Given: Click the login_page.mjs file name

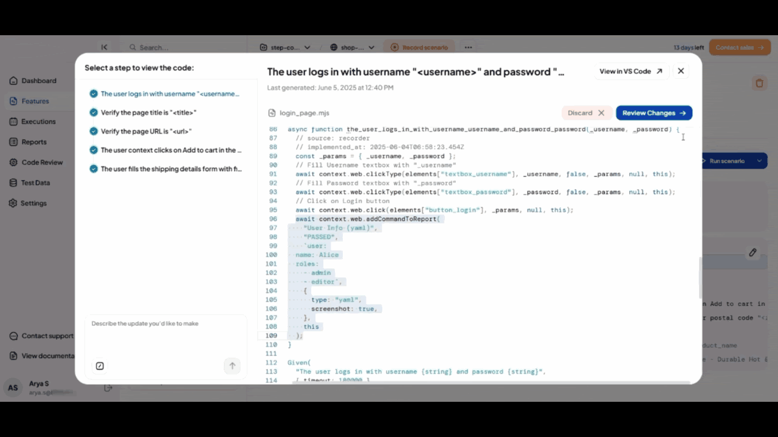Looking at the screenshot, I should pyautogui.click(x=304, y=113).
